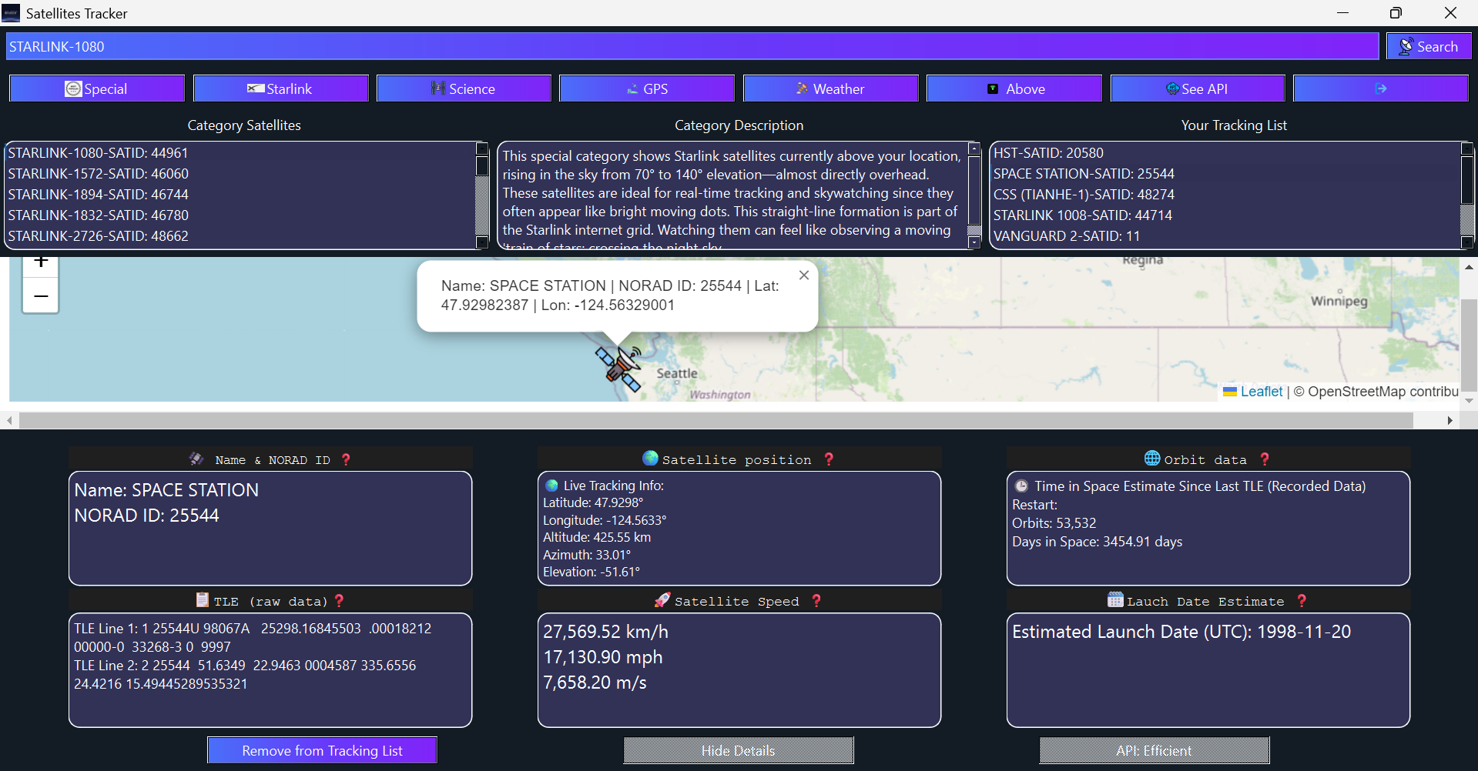Click scroll-up arrow of Category Satellites list
Screen dimensions: 1478x771
(482, 149)
